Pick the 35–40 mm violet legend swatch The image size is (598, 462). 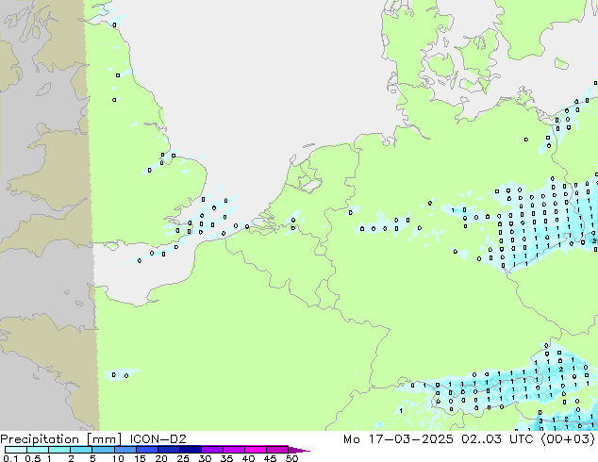pyautogui.click(x=234, y=450)
